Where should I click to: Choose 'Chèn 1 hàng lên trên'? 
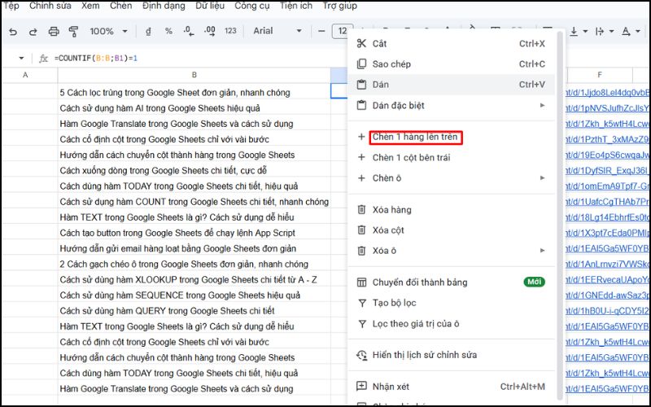coord(415,137)
